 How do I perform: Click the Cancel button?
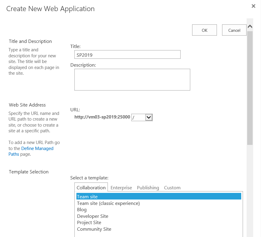tap(234, 30)
